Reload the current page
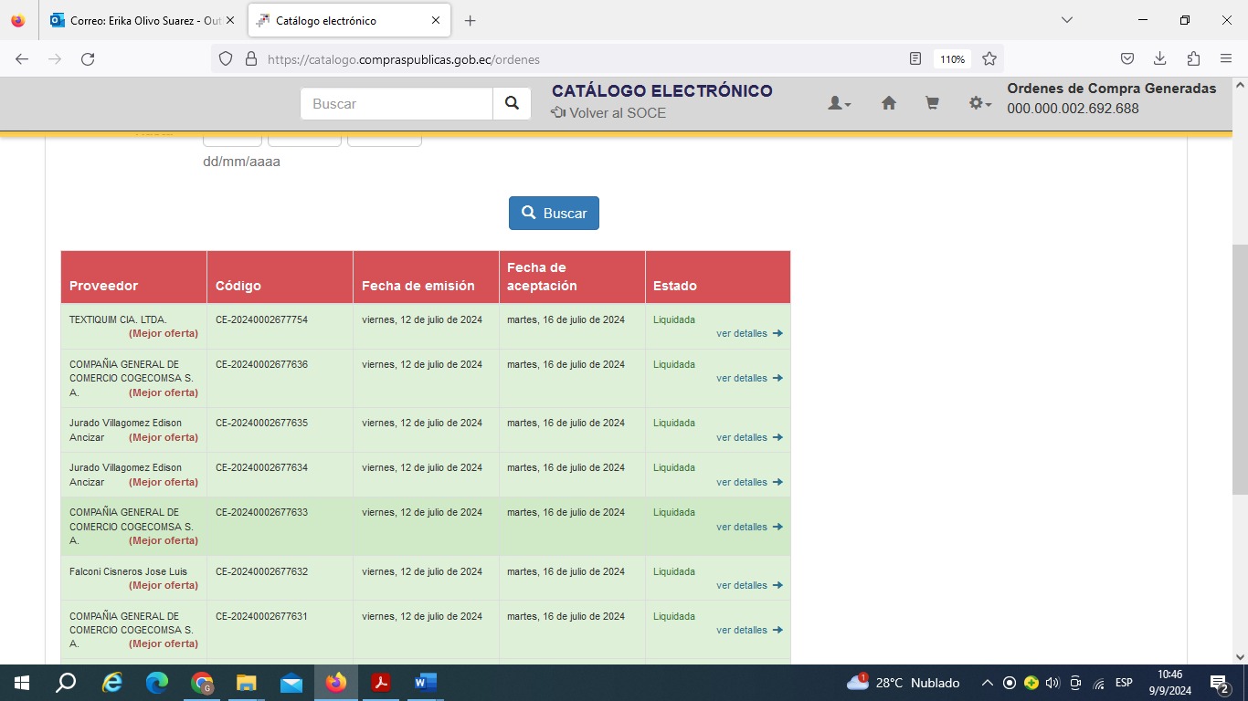This screenshot has width=1248, height=701. [88, 59]
